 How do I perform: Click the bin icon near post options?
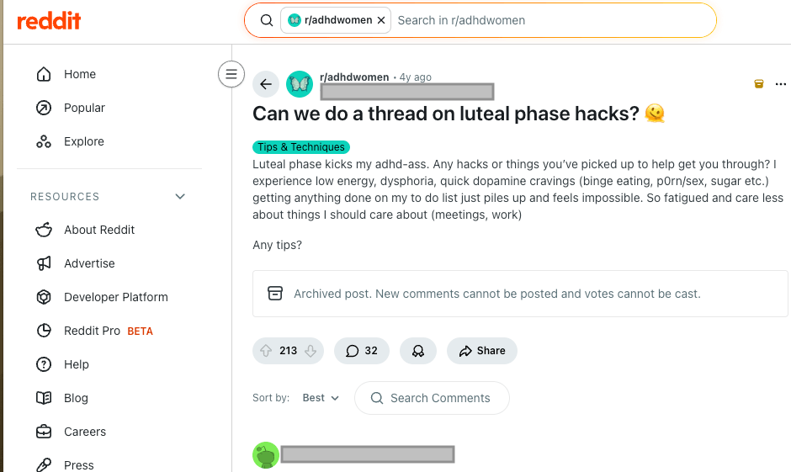click(759, 84)
